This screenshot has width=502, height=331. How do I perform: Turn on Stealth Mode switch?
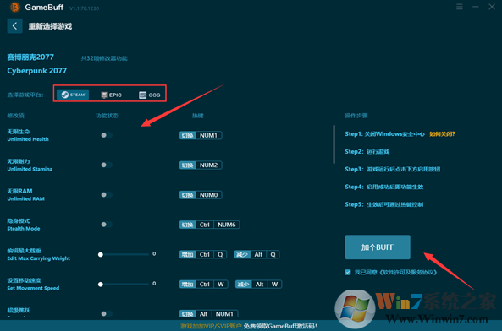(x=107, y=225)
